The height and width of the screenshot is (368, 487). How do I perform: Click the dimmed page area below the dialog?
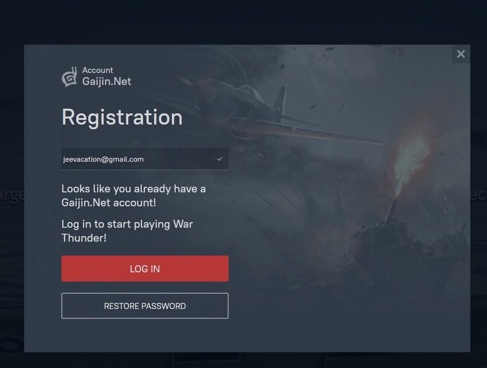[x=243, y=360]
